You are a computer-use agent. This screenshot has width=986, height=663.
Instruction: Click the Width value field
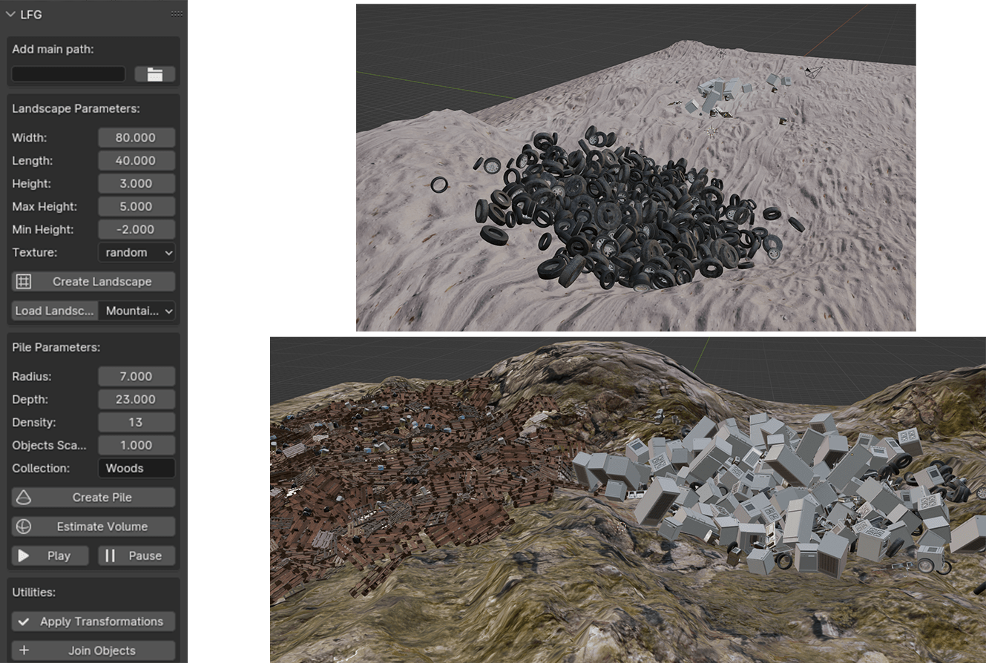(x=137, y=138)
